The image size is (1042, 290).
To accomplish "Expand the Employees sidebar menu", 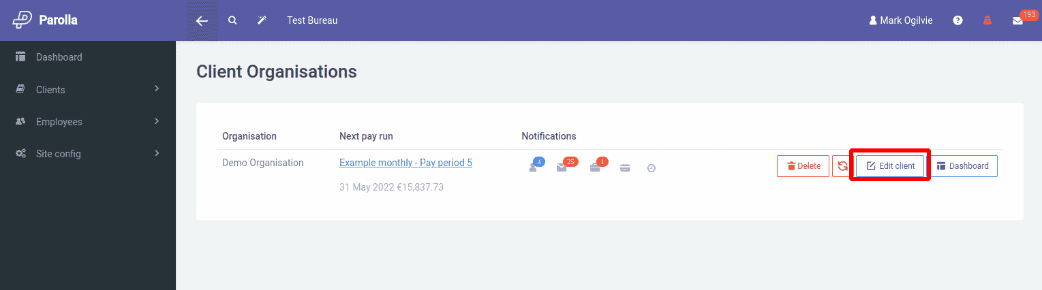I will 87,121.
